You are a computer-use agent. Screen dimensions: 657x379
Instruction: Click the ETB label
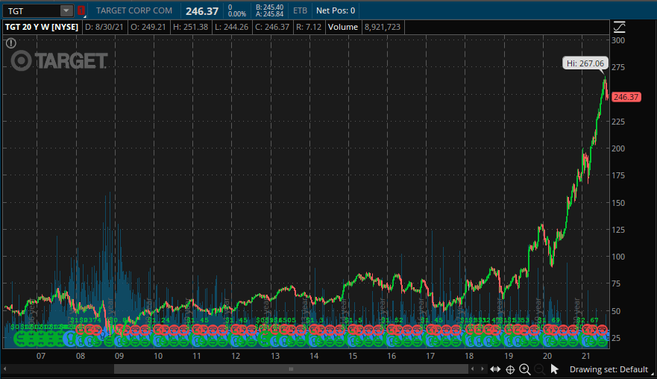click(300, 10)
